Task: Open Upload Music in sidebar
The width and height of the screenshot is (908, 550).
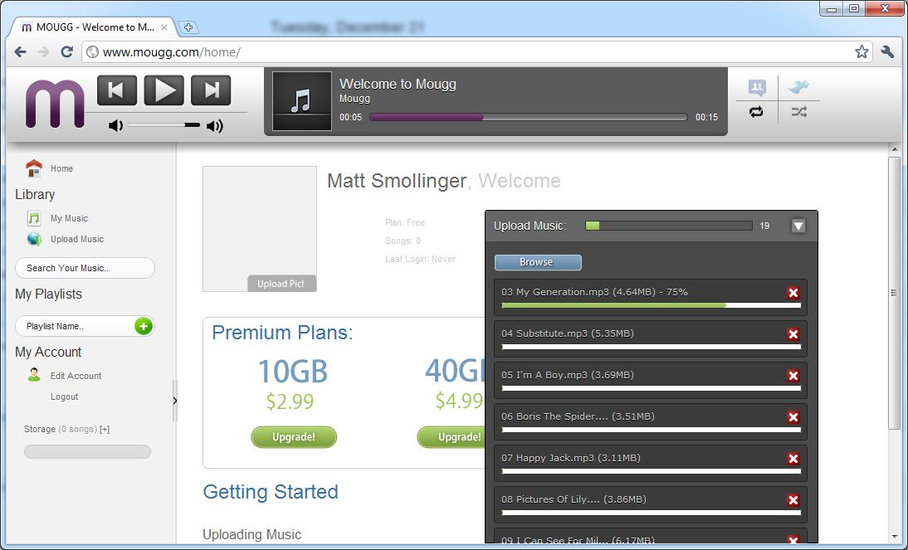Action: pos(77,239)
